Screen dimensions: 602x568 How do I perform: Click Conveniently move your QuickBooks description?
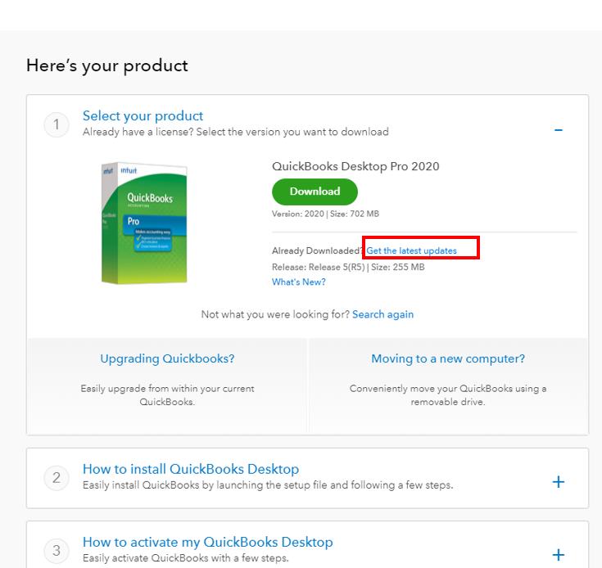coord(448,395)
